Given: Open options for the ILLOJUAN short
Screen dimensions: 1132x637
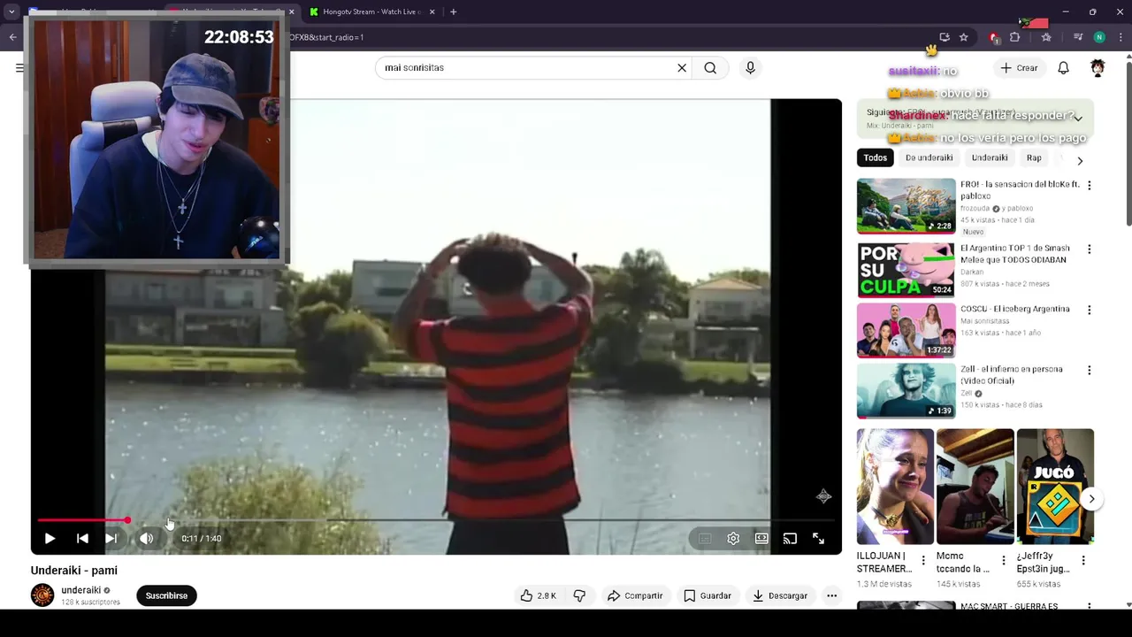Looking at the screenshot, I should pyautogui.click(x=923, y=560).
